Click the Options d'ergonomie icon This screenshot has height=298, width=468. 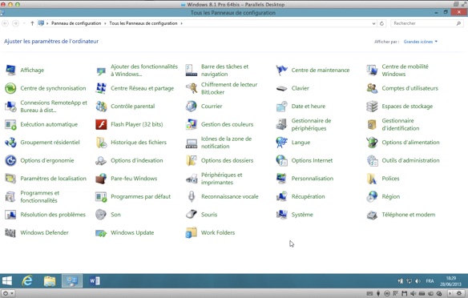click(10, 160)
